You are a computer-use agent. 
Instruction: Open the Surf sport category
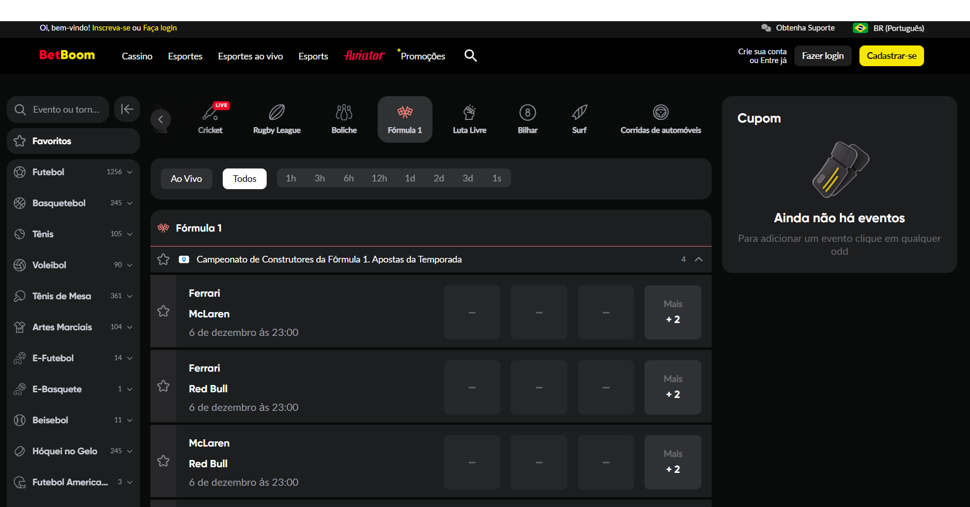(x=579, y=119)
